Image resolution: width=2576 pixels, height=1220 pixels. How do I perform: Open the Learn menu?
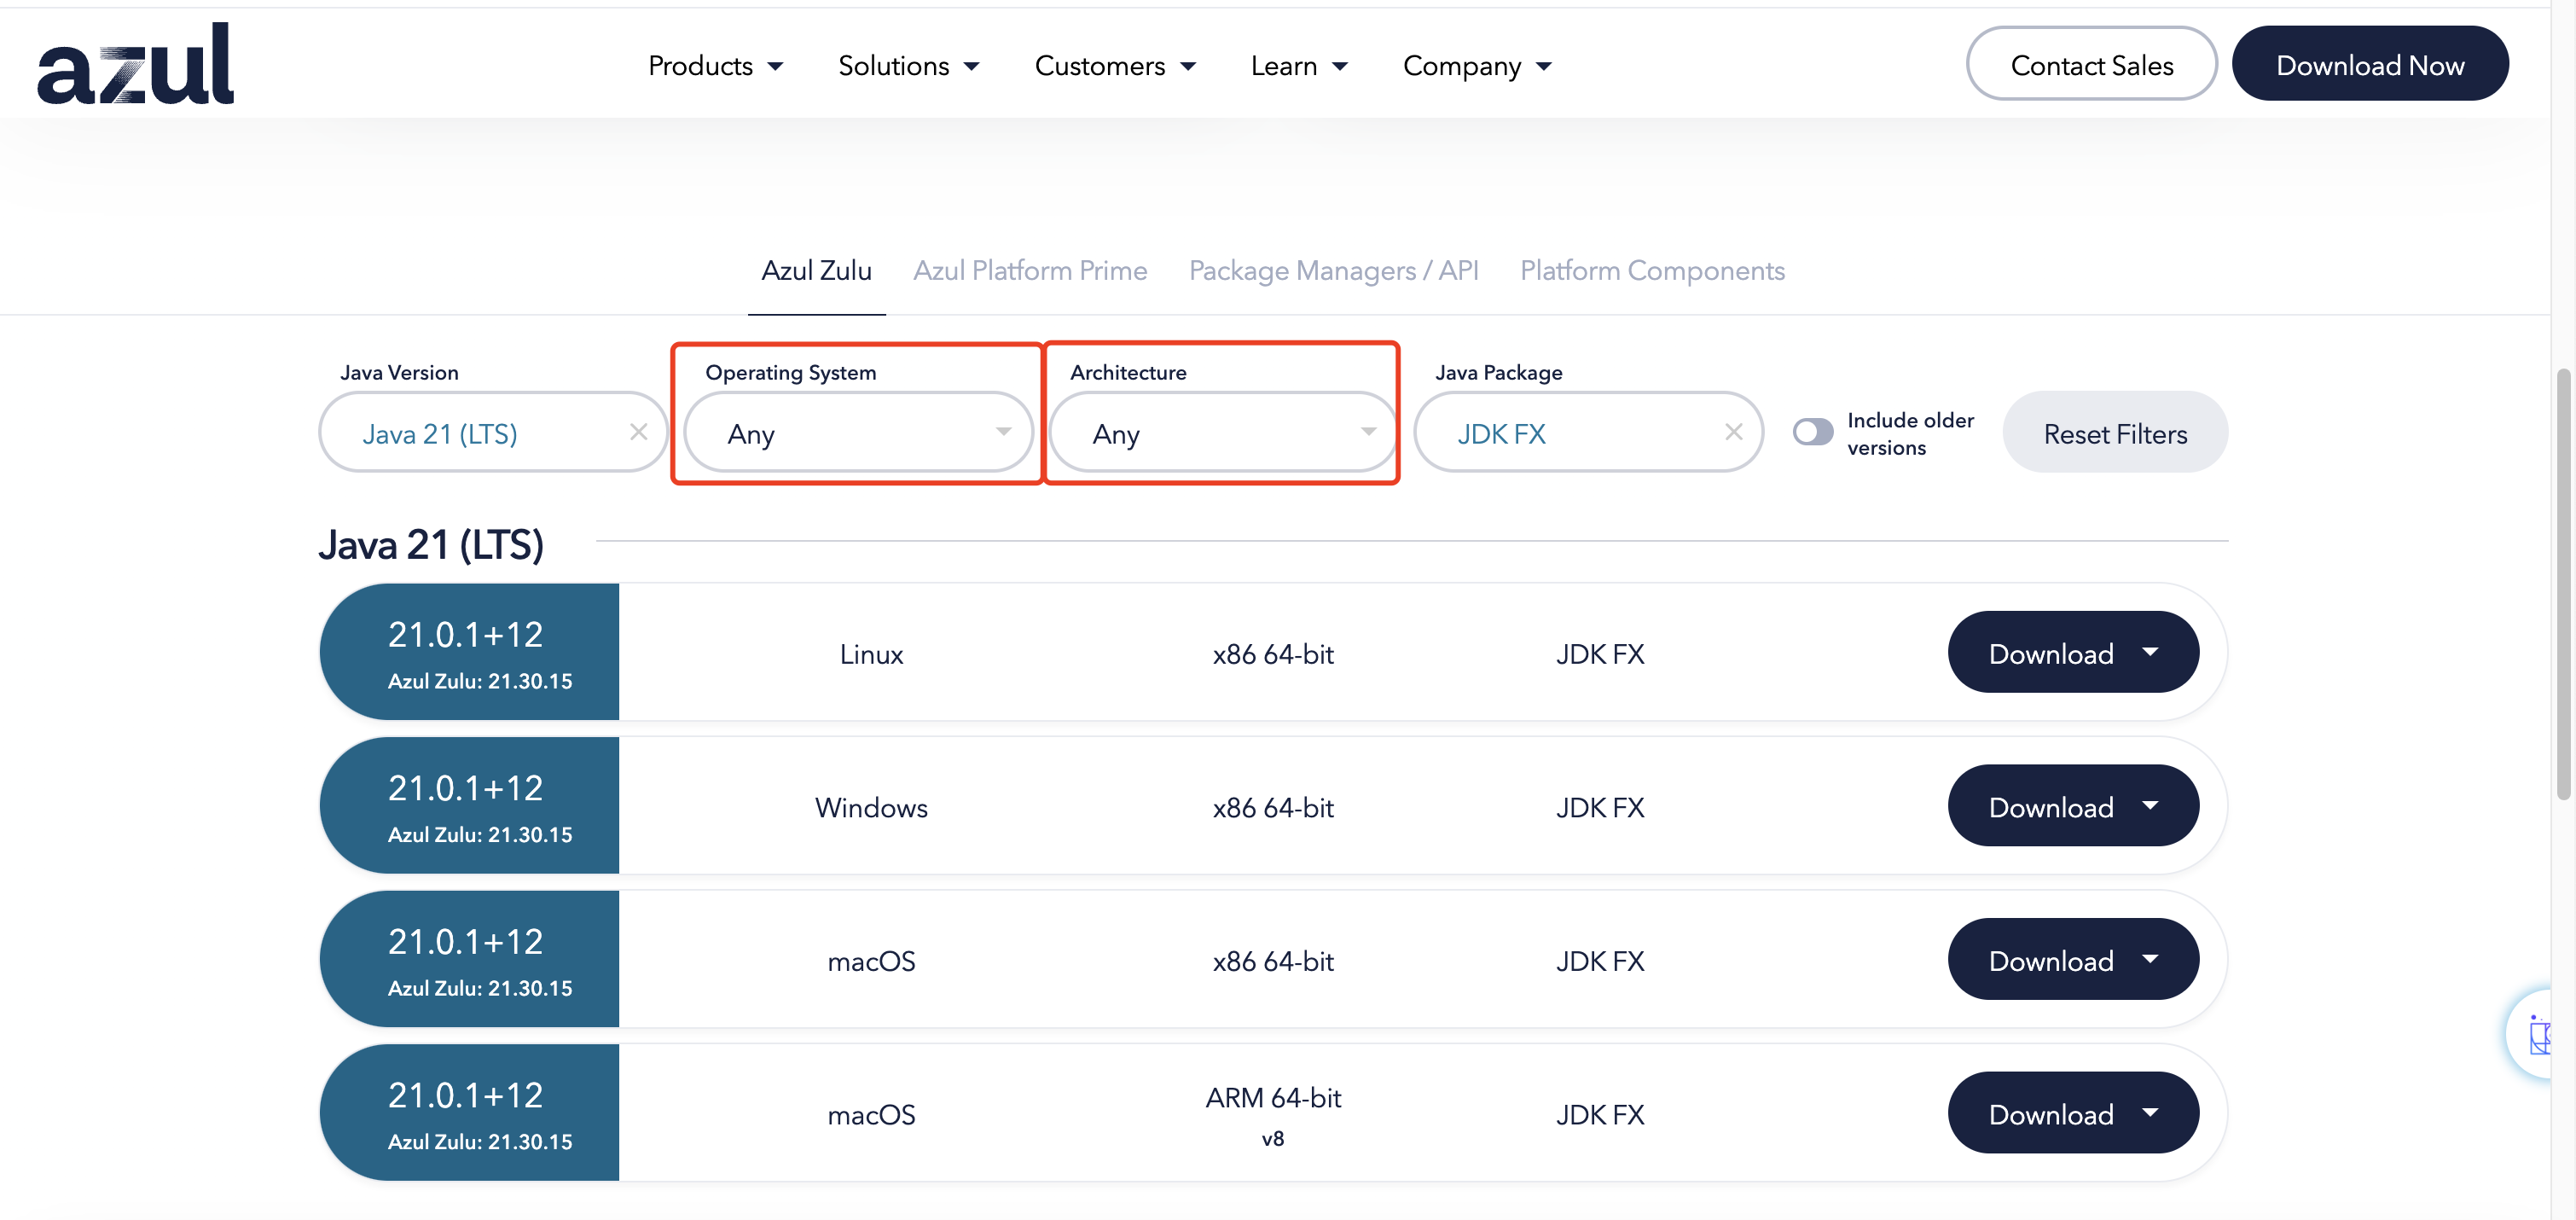pyautogui.click(x=1298, y=66)
